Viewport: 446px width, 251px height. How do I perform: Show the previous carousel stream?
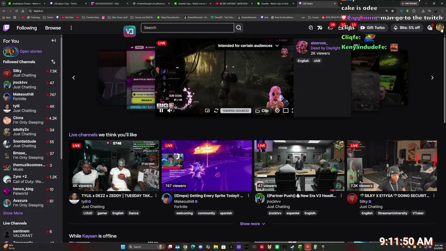click(x=74, y=77)
